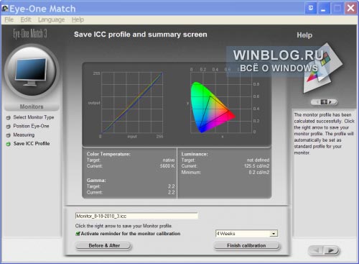Viewport: 359px width, 264px height.
Task: Click the left arrow to go back
Action: (316, 250)
